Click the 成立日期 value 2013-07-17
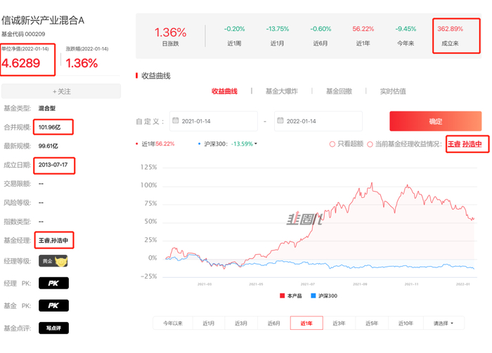Viewport: 492px width, 353px height. click(53, 165)
